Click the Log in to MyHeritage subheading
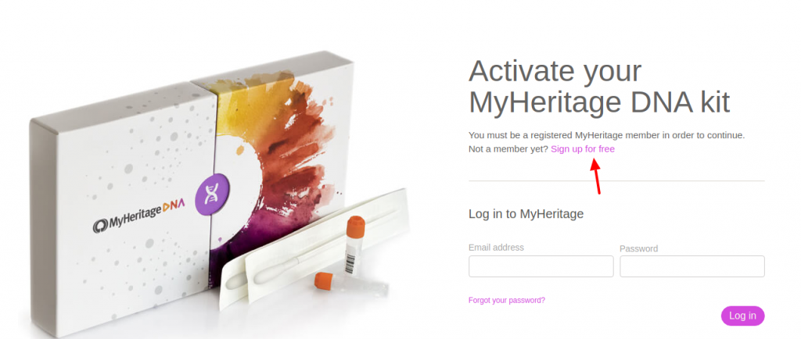The image size is (801, 339). [526, 213]
